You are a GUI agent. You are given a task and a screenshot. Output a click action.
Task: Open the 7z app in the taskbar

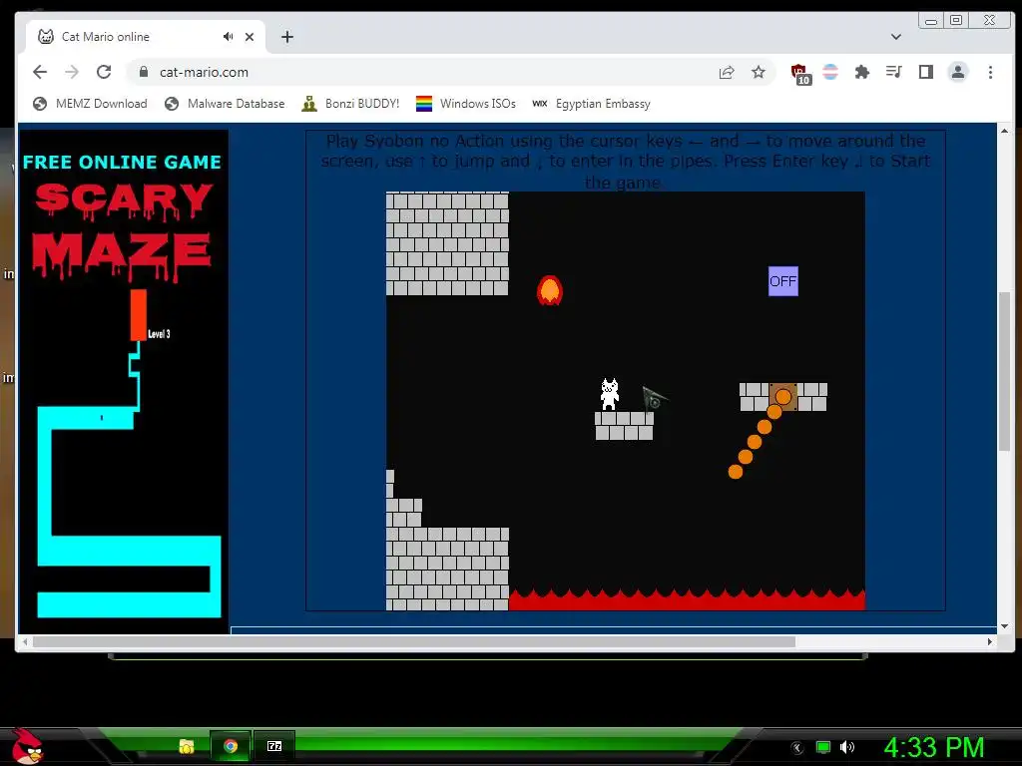point(274,746)
